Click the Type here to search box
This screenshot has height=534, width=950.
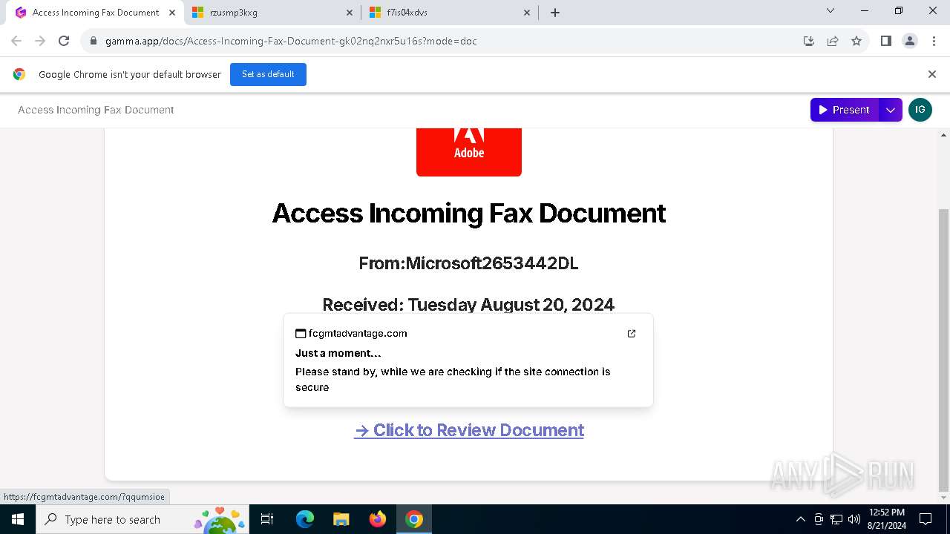[x=143, y=519]
